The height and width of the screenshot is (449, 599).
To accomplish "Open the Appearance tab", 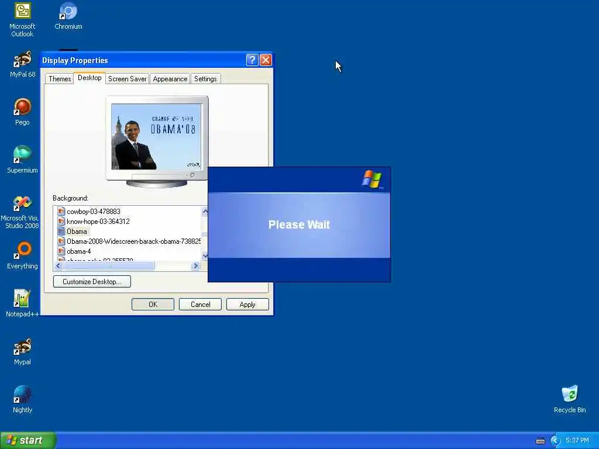I will tap(170, 79).
